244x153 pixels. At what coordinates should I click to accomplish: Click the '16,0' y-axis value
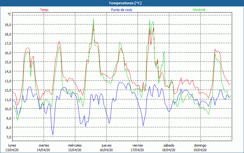coord(8,53)
